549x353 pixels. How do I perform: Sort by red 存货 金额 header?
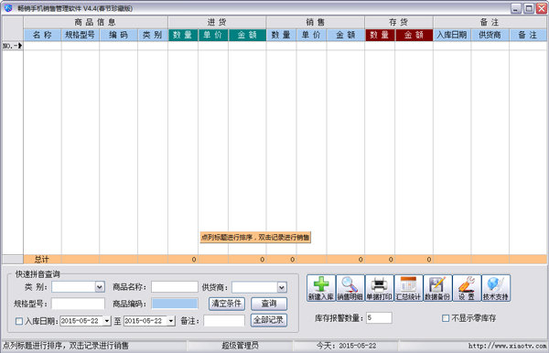pos(414,35)
